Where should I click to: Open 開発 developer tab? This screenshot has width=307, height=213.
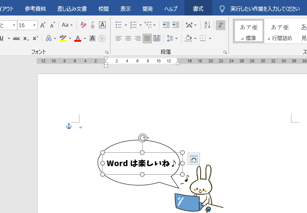point(148,9)
